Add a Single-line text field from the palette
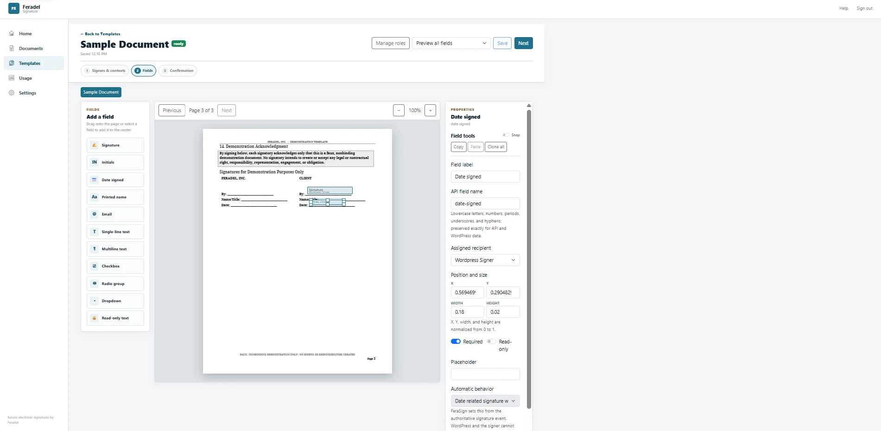The width and height of the screenshot is (881, 431). (x=115, y=232)
